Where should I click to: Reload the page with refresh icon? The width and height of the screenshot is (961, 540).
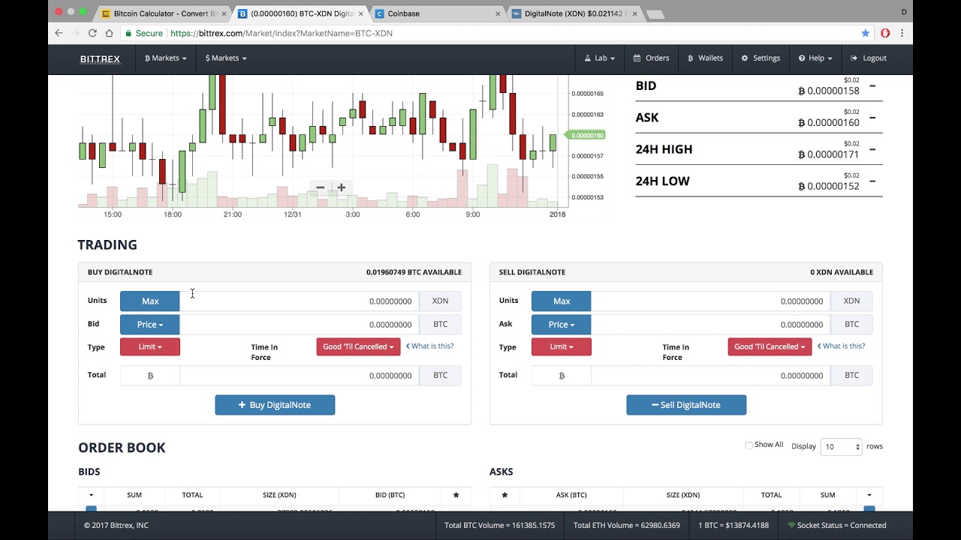tap(92, 33)
